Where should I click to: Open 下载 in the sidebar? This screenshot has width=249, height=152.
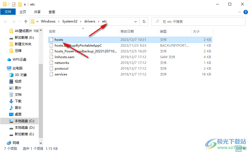coord(15,101)
